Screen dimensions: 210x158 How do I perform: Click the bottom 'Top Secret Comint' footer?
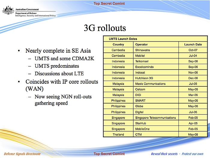(x=109, y=154)
